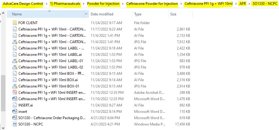Click the JPG image icon of the 7,612 KB CARTON file
Screen dimensions: 279x130
14,42
